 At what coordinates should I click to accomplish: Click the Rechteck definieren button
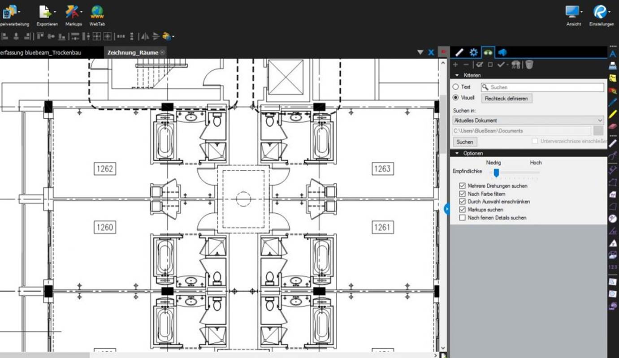506,99
